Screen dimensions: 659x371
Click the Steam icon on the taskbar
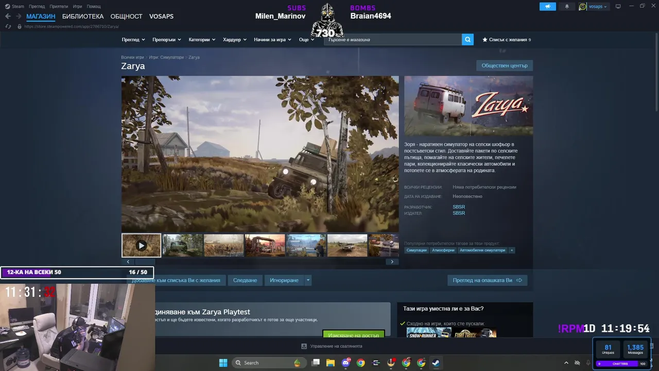tap(436, 363)
